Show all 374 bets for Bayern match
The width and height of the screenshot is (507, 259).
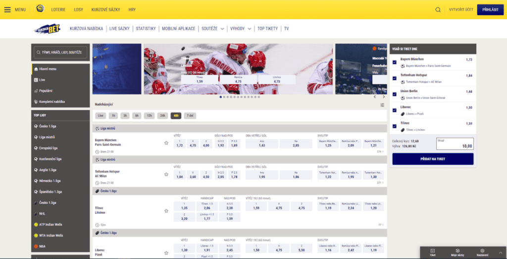[x=381, y=152]
